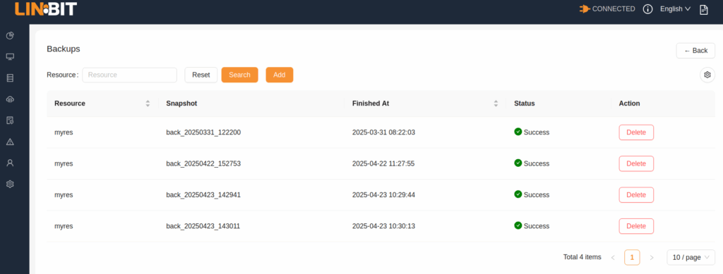The image size is (723, 274).
Task: Click the orange Search button
Action: pyautogui.click(x=240, y=75)
